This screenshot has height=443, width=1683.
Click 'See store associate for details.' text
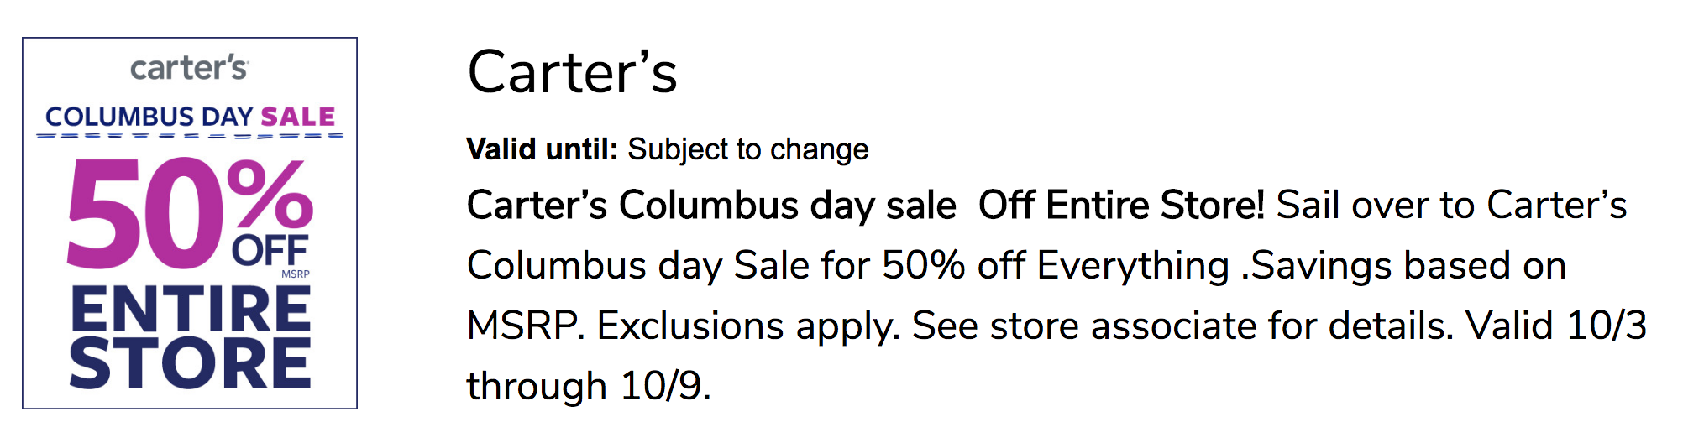[x=1182, y=326]
